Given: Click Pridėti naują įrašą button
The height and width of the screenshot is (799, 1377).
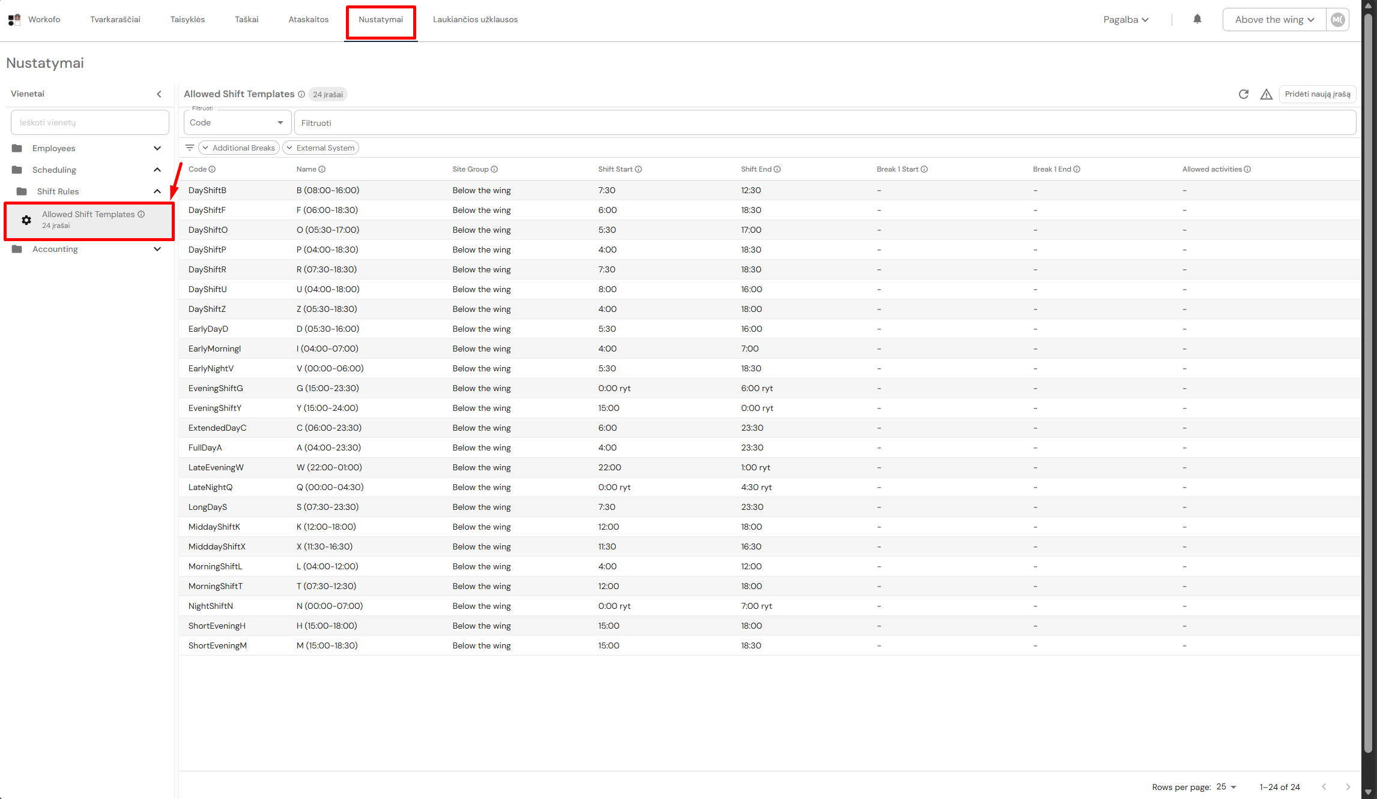Looking at the screenshot, I should coord(1318,94).
